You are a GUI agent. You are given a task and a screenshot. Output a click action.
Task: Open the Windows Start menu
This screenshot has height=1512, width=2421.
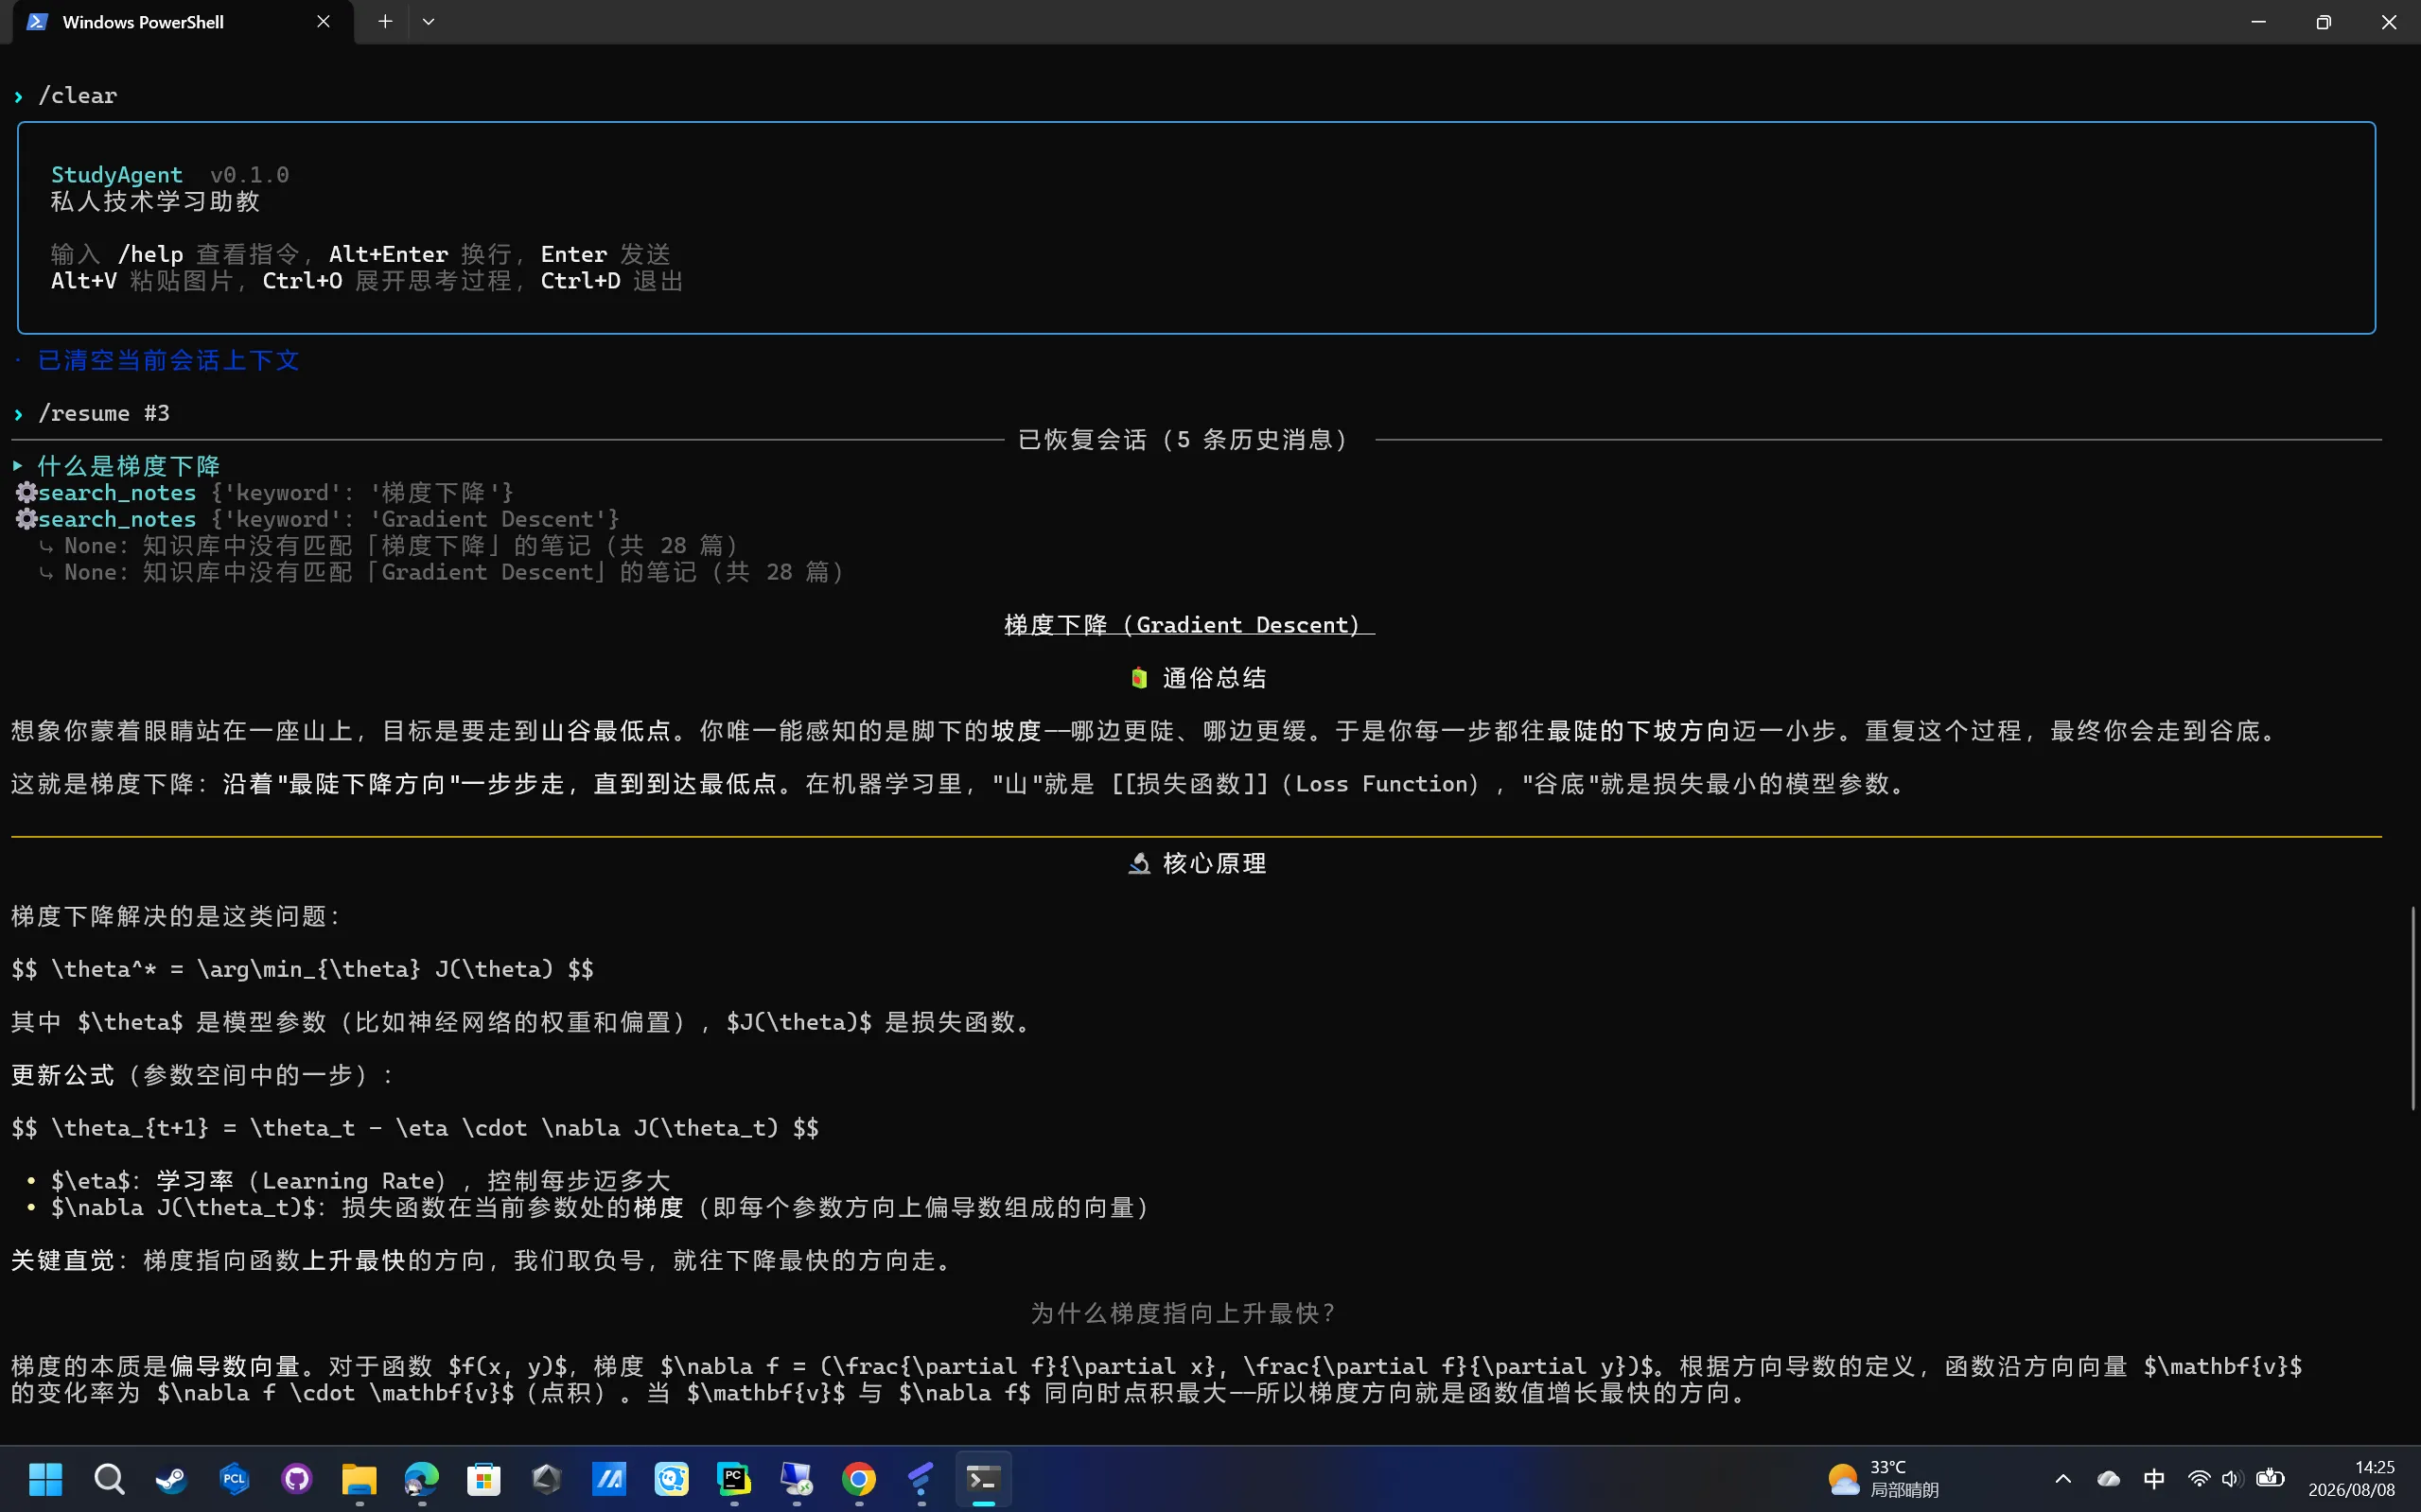pos(46,1478)
